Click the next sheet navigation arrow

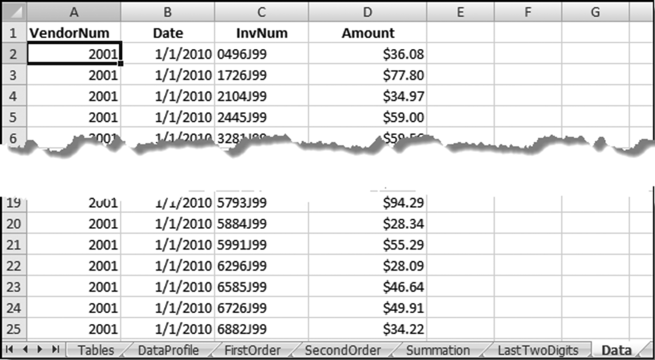(40, 350)
